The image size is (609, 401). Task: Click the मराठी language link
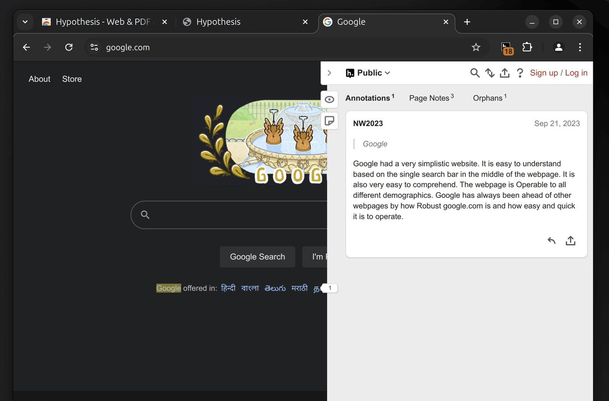point(299,288)
